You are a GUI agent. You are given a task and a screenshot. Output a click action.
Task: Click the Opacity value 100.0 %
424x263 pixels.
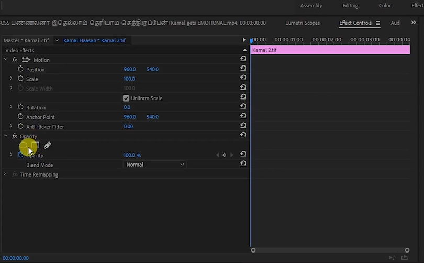pos(132,155)
